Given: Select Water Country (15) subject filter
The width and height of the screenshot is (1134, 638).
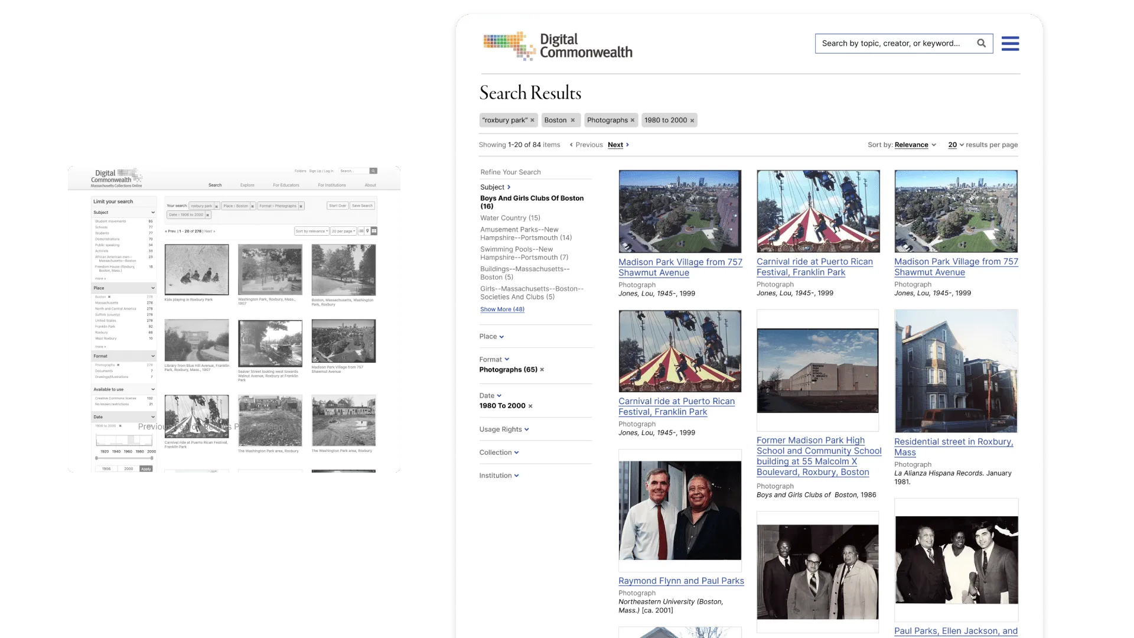Looking at the screenshot, I should click(x=510, y=218).
